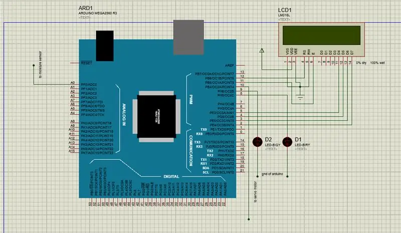Click the TX0 pin label
The height and width of the screenshot is (233, 401).
tap(204, 129)
